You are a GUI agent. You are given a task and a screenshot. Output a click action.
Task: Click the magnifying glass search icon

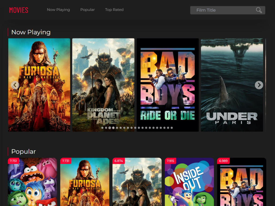259,10
